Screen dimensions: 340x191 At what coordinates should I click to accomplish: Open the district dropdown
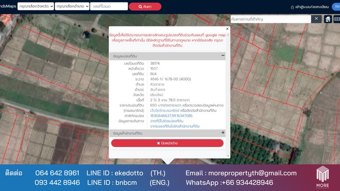tap(72, 6)
